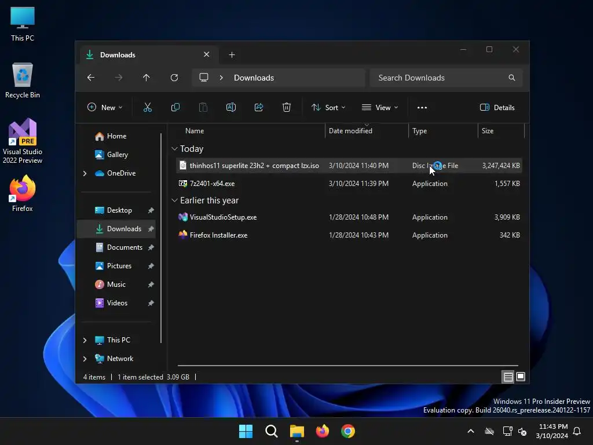This screenshot has width=593, height=445.
Task: Open Windows Start menu
Action: (246, 431)
